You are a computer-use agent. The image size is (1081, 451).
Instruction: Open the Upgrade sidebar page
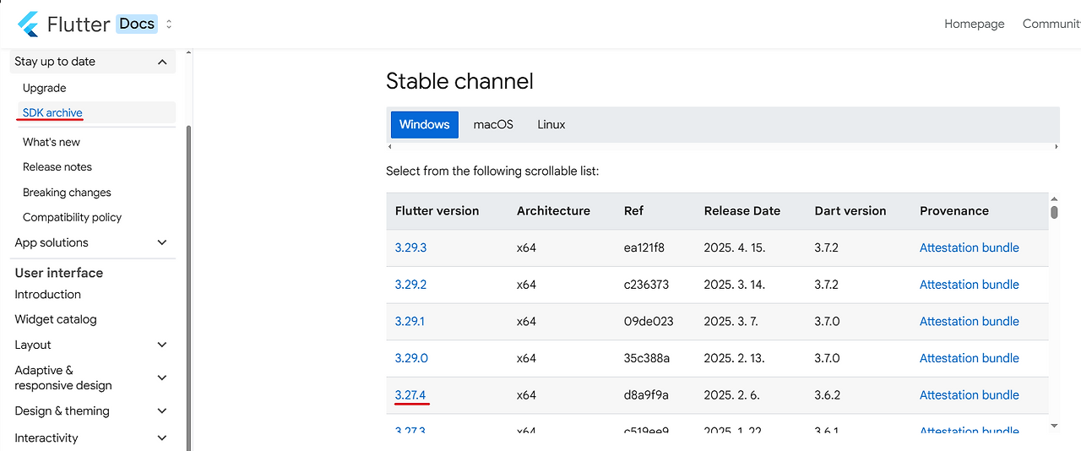[x=45, y=88]
